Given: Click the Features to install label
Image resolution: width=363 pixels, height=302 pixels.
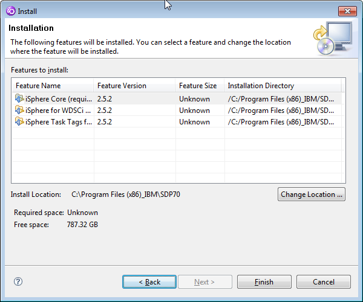Looking at the screenshot, I should coord(39,70).
